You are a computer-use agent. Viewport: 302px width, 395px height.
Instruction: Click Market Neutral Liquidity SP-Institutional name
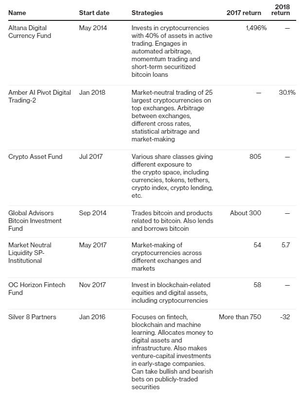pyautogui.click(x=30, y=253)
